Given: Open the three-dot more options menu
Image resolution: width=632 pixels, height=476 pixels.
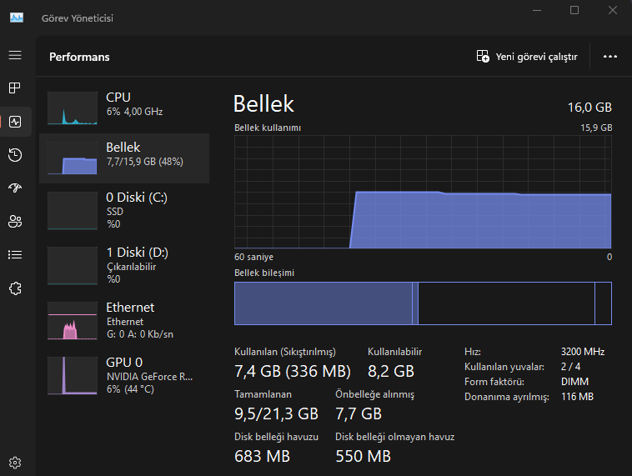Looking at the screenshot, I should point(610,57).
